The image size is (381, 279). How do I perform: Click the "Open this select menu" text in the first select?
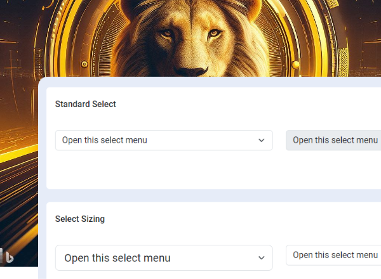pos(105,140)
